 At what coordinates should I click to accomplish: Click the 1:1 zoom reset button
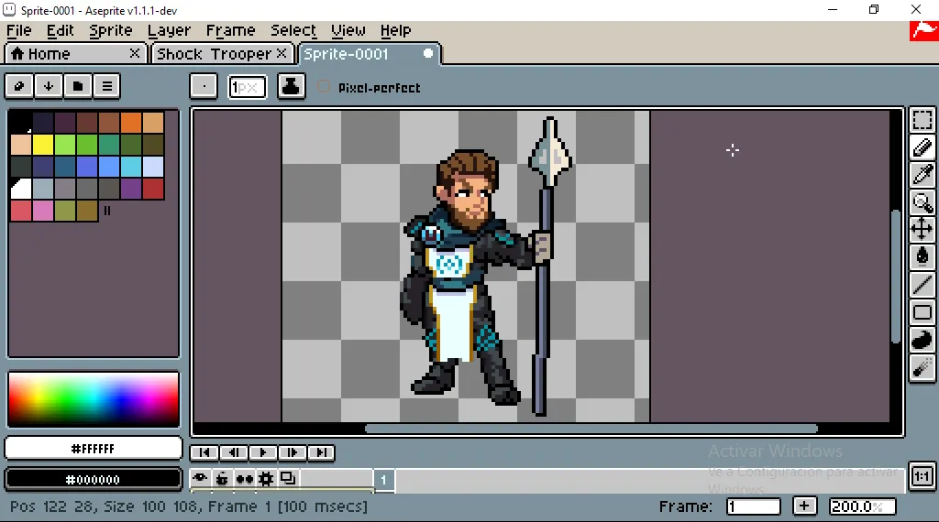tap(922, 476)
